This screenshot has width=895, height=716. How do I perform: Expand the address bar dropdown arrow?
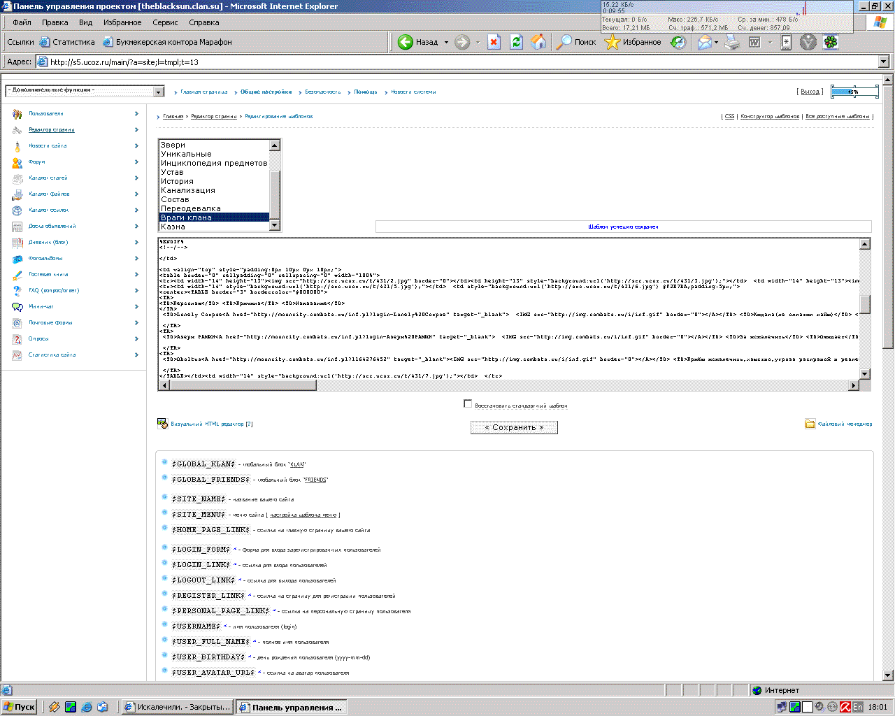pos(883,62)
